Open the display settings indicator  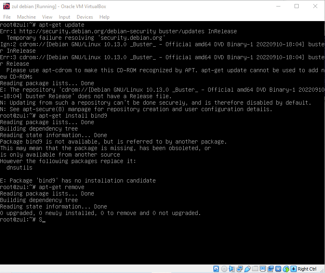point(263,269)
